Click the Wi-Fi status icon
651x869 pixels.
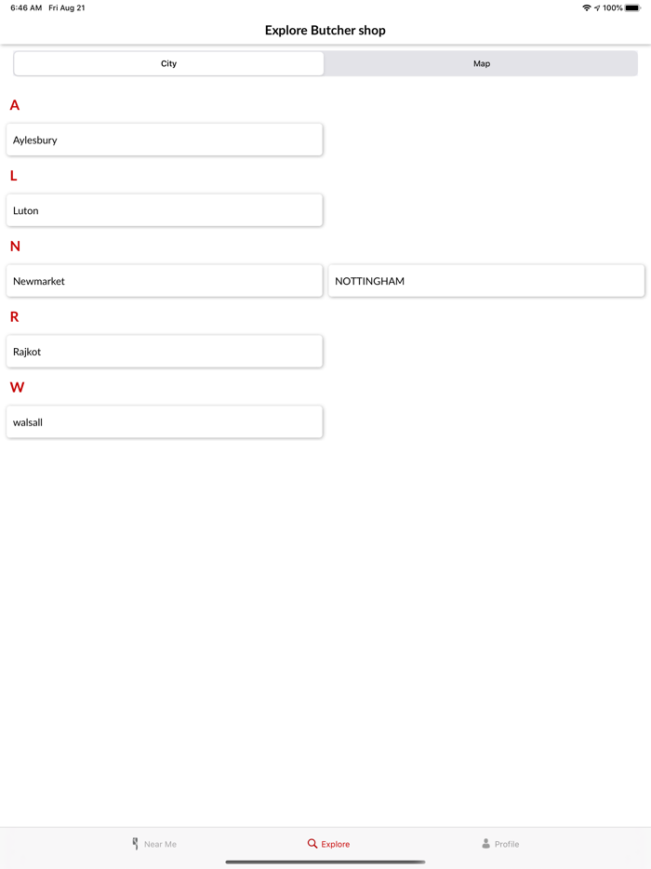point(586,7)
